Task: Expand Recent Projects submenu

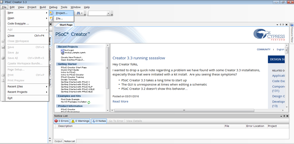Action: click(28, 92)
